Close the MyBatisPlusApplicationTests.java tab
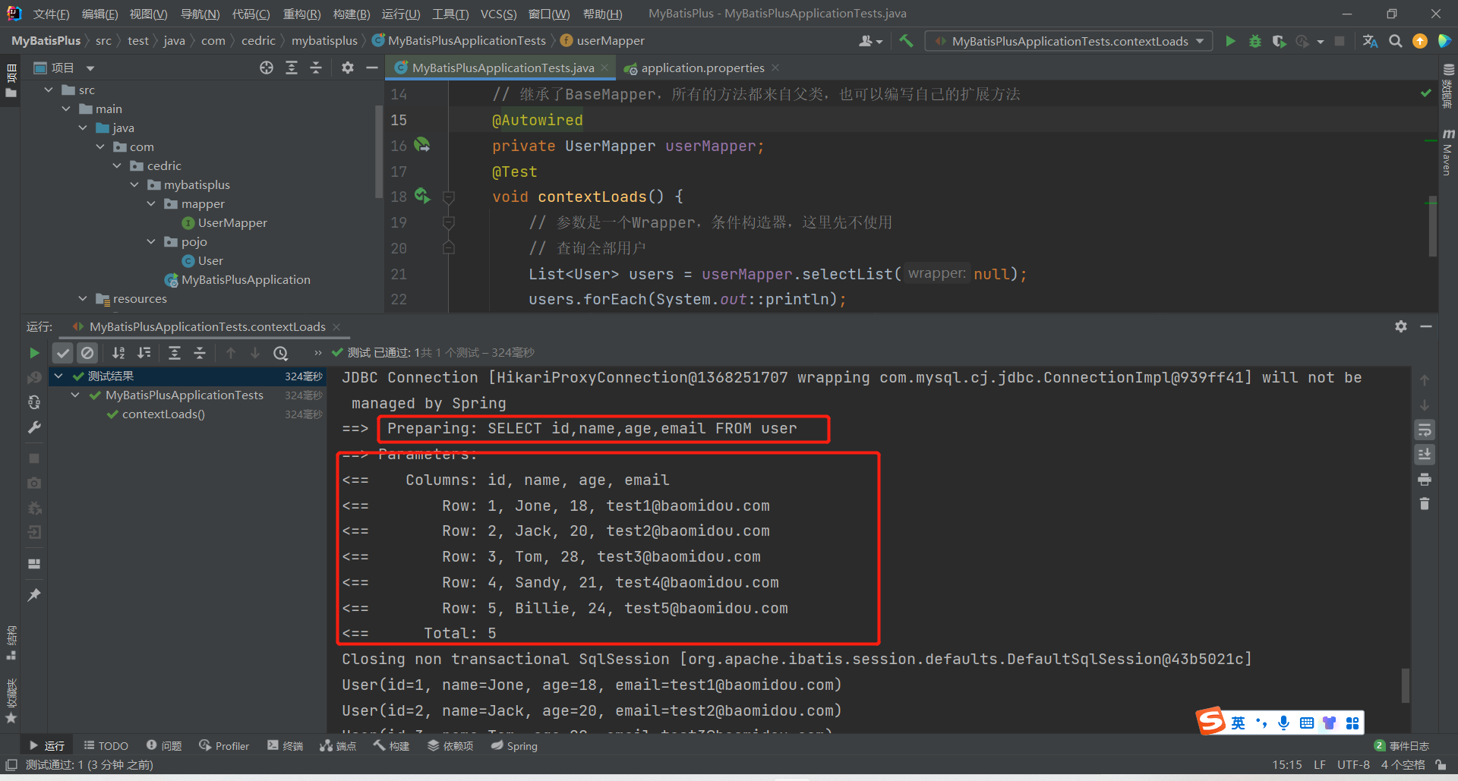 [604, 68]
